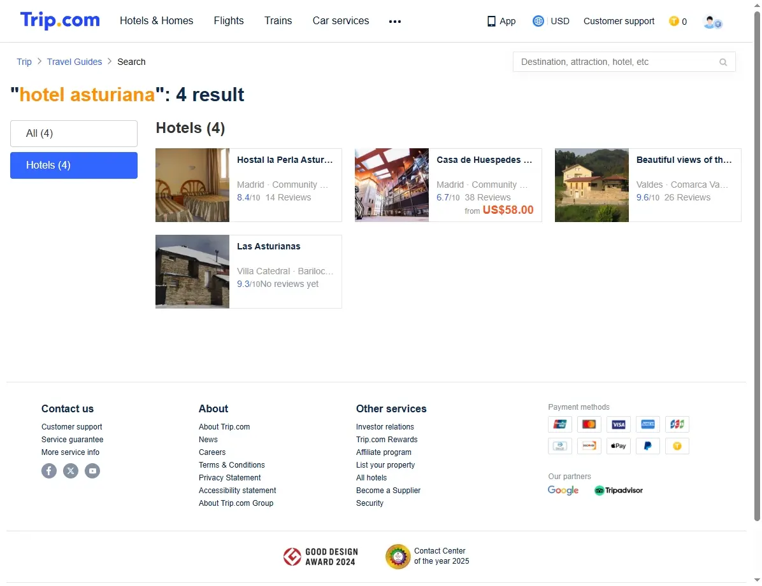This screenshot has width=762, height=586.
Task: Open Hostal la Perla Astur... title
Action: click(285, 160)
